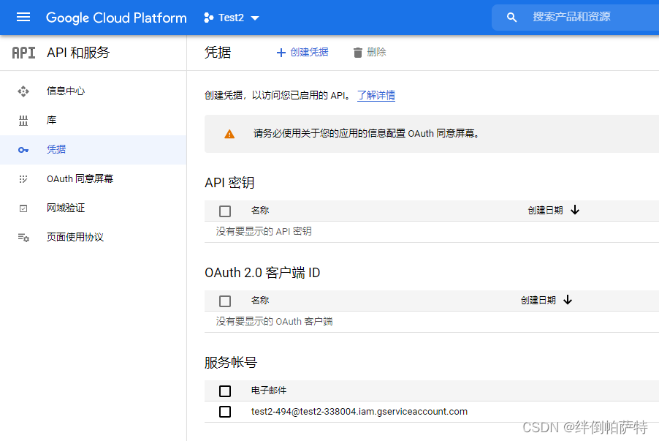Click the 没有要显示的 OAuth 客户端 text
Image resolution: width=659 pixels, height=441 pixels.
275,322
